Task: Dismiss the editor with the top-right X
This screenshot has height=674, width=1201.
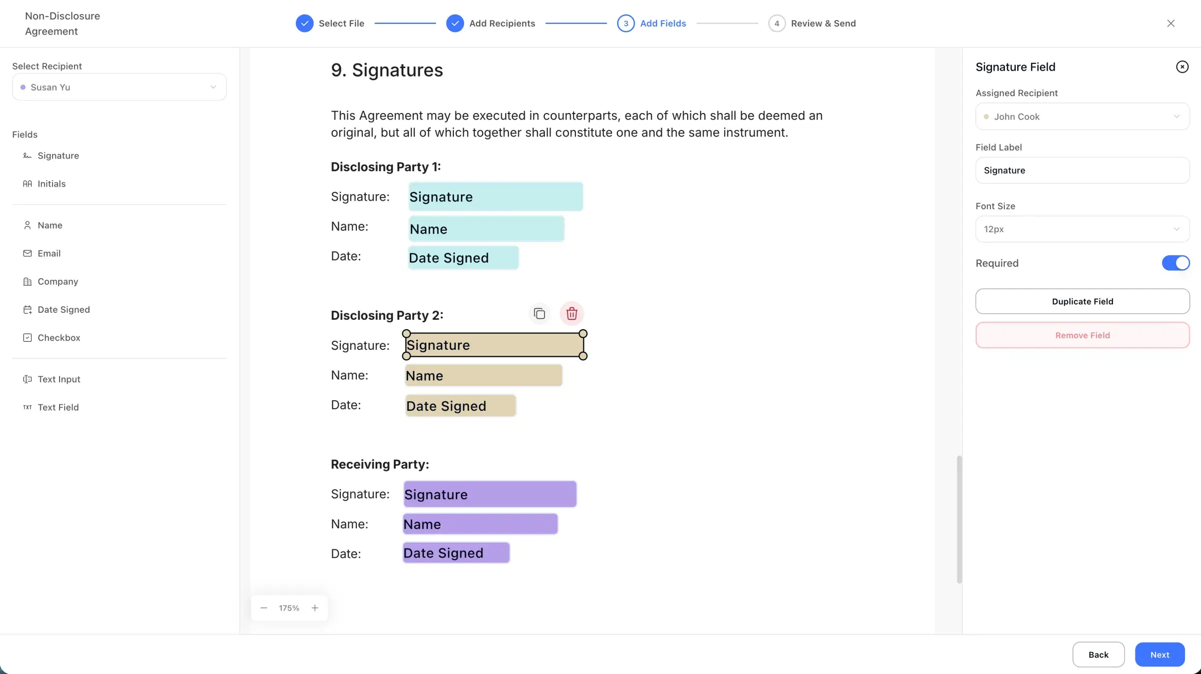Action: tap(1171, 23)
